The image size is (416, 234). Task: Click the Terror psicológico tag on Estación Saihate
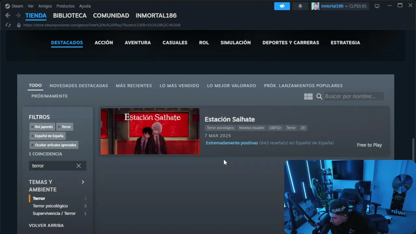click(x=220, y=128)
